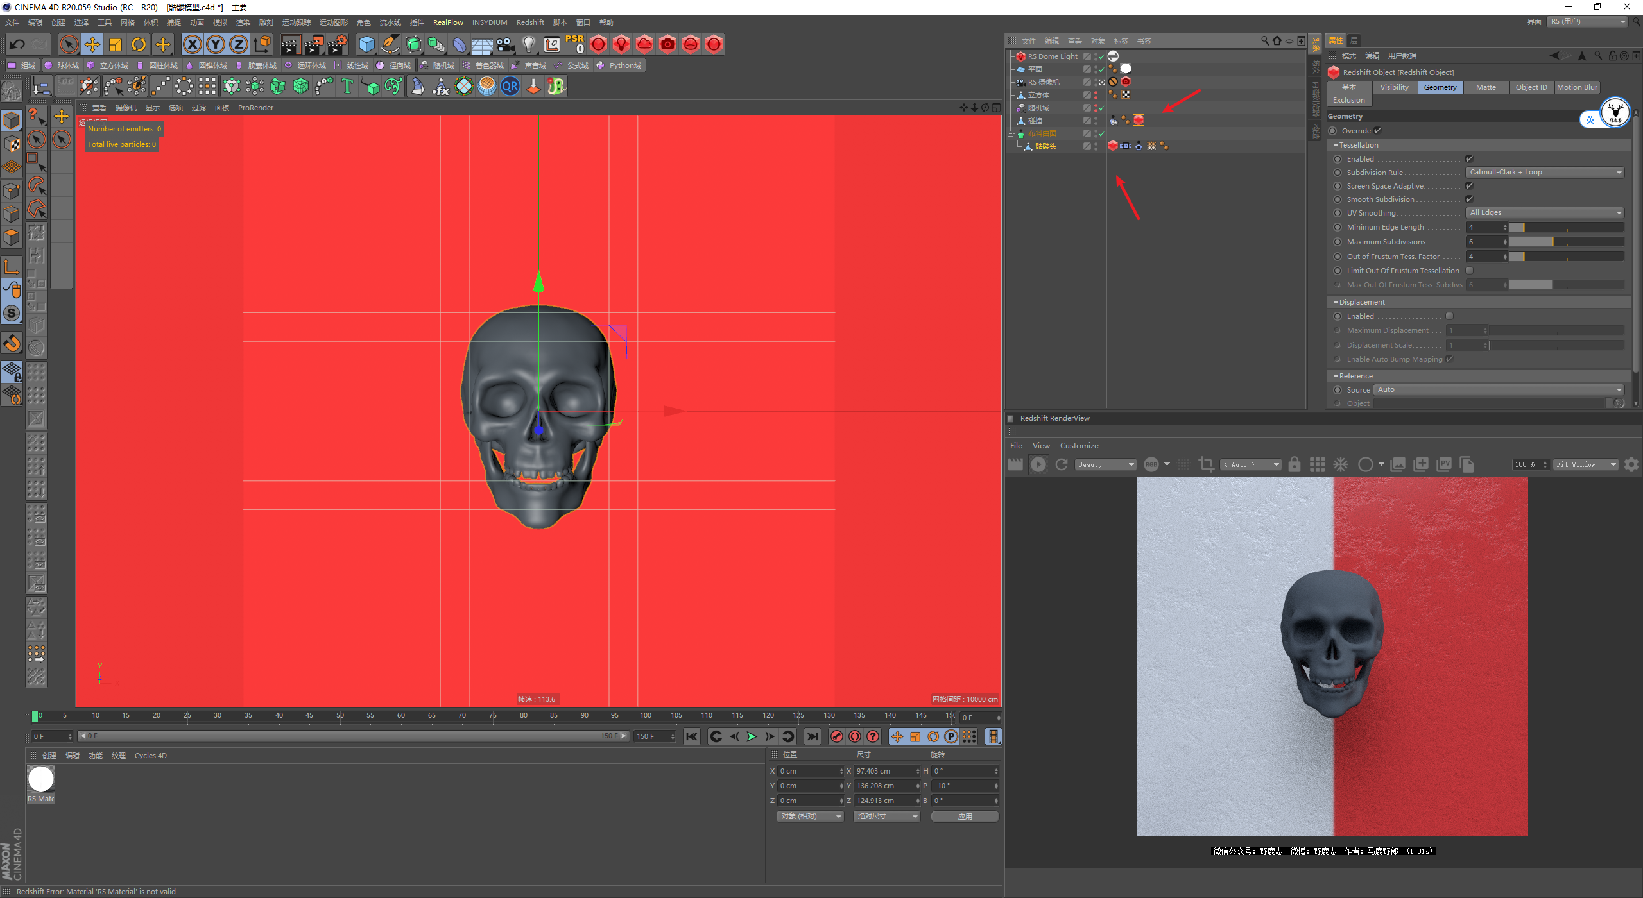
Task: Click the MoText green T icon
Action: click(x=347, y=86)
